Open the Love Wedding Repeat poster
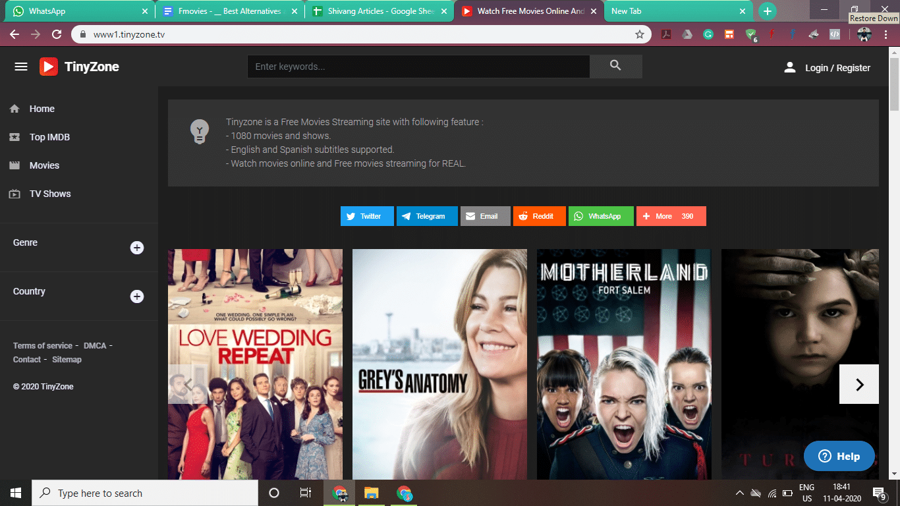The width and height of the screenshot is (900, 506). click(x=255, y=364)
